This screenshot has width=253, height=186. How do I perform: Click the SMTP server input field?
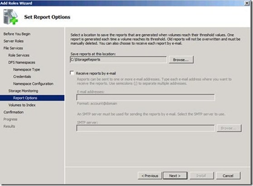pyautogui.click(x=146, y=128)
